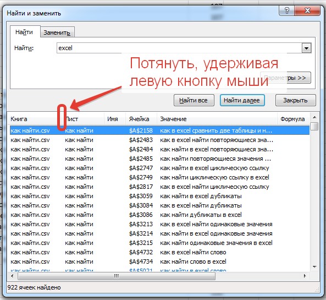Click the Закрыть button

tap(295, 100)
